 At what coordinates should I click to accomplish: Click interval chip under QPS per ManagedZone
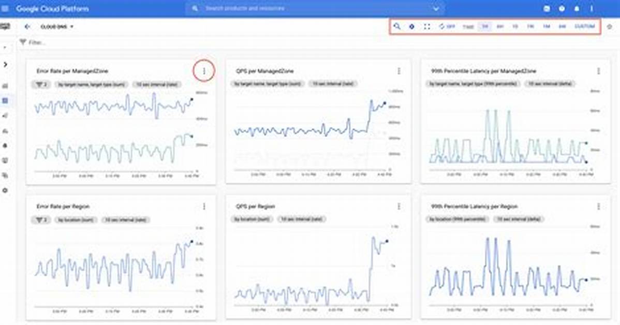pos(333,83)
